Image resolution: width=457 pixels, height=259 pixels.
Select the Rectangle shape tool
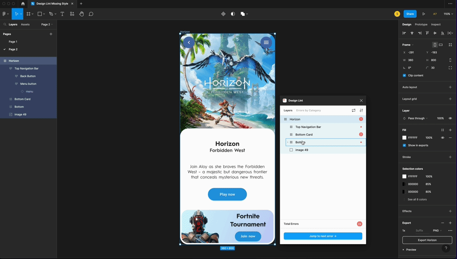40,14
